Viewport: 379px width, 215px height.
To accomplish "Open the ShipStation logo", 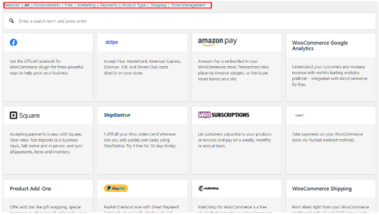I will pos(117,115).
